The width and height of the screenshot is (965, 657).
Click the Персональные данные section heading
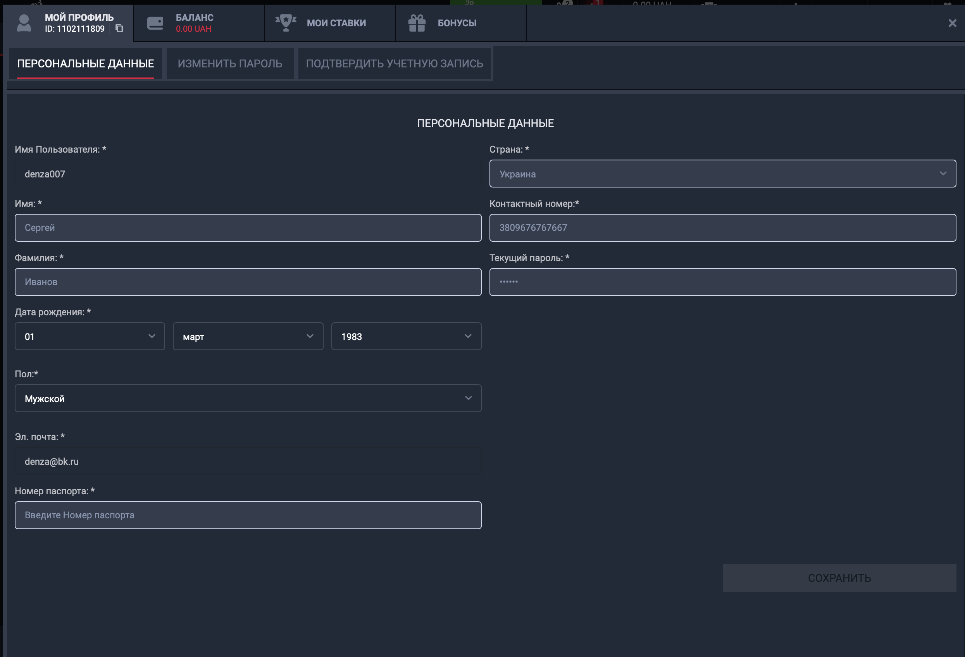tap(485, 123)
